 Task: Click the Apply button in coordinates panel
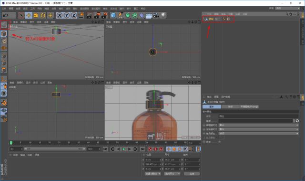pos(192,173)
